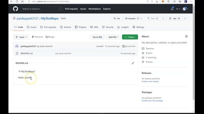Image resolution: width=204 pixels, height=114 pixels.
Task: Click the tags icon next to 0 tags
Action: (47, 37)
